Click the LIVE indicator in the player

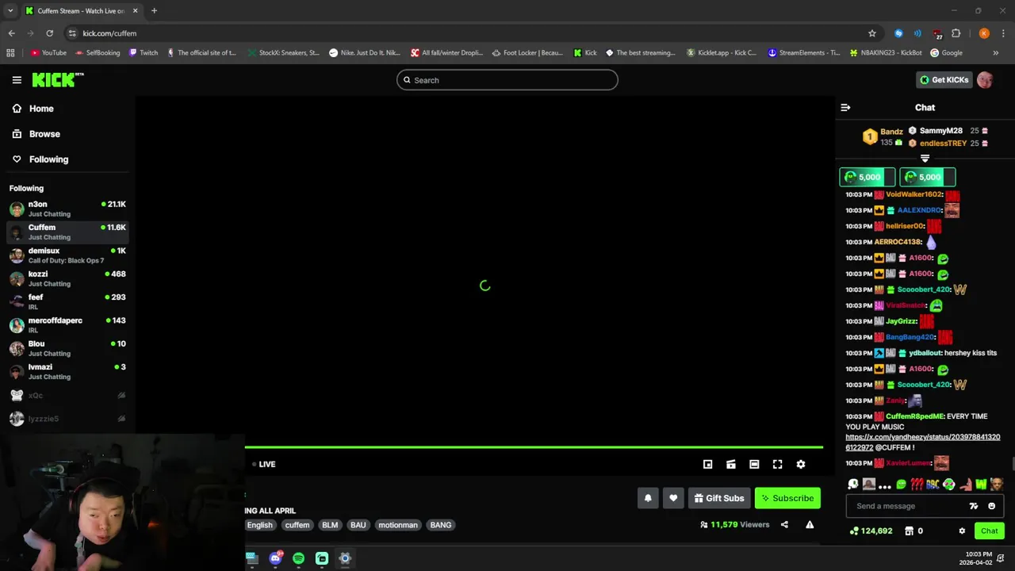[264, 465]
